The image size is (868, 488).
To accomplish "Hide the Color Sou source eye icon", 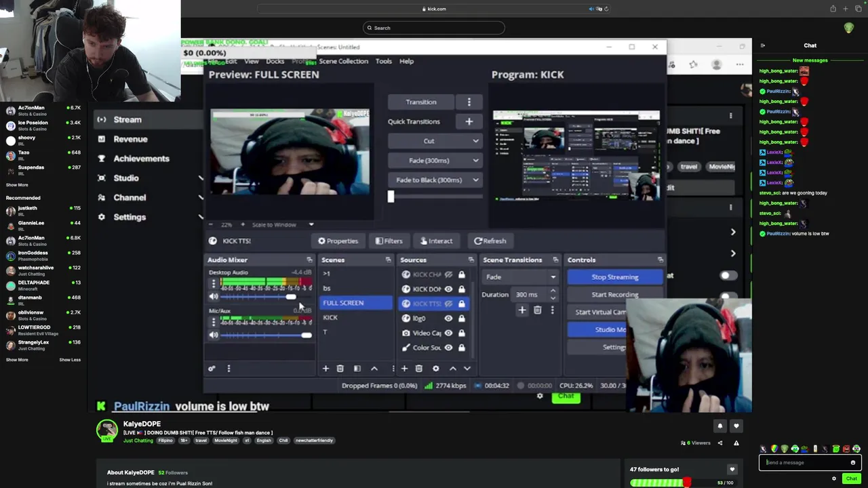I will [x=448, y=348].
